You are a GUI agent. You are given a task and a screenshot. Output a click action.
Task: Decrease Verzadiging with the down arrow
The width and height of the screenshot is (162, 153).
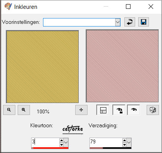[x=124, y=145]
